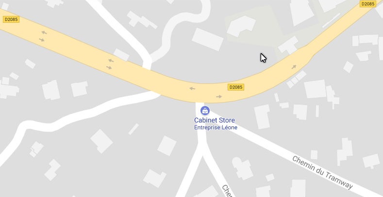383x197 pixels.
Task: Click the northeast-pointing arrow on the D2085 curve
Action: coord(294,66)
